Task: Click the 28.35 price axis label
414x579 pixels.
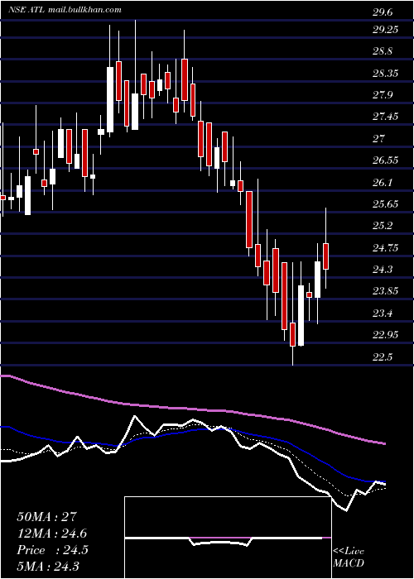Action: (386, 73)
